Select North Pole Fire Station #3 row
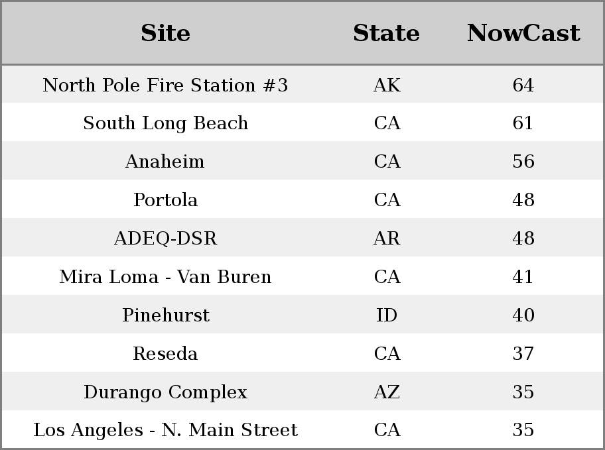605x450 pixels. coord(302,84)
